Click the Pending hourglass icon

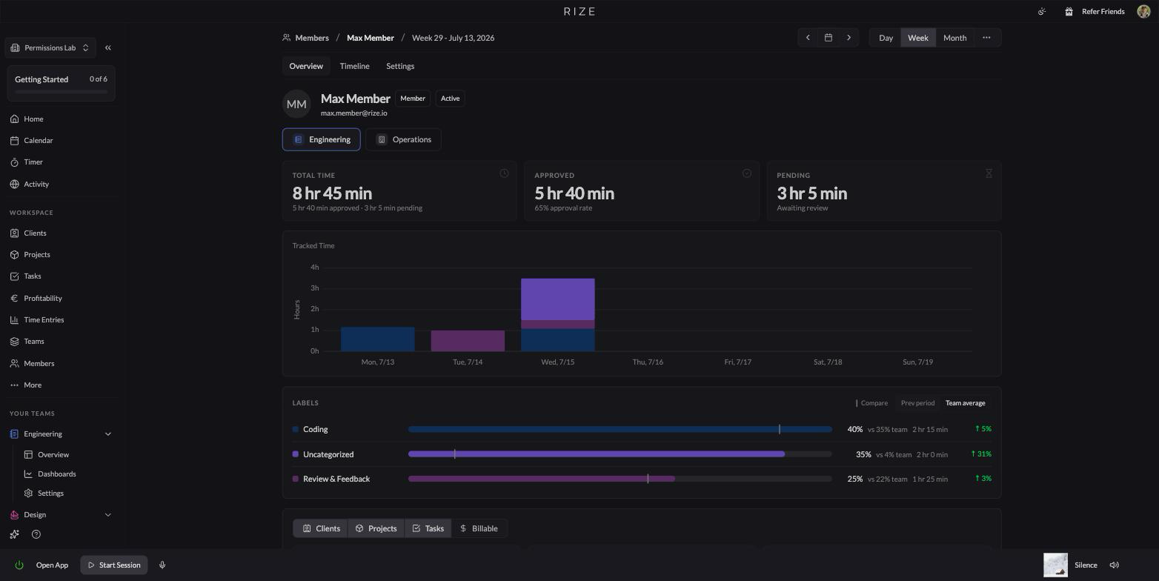pyautogui.click(x=989, y=173)
